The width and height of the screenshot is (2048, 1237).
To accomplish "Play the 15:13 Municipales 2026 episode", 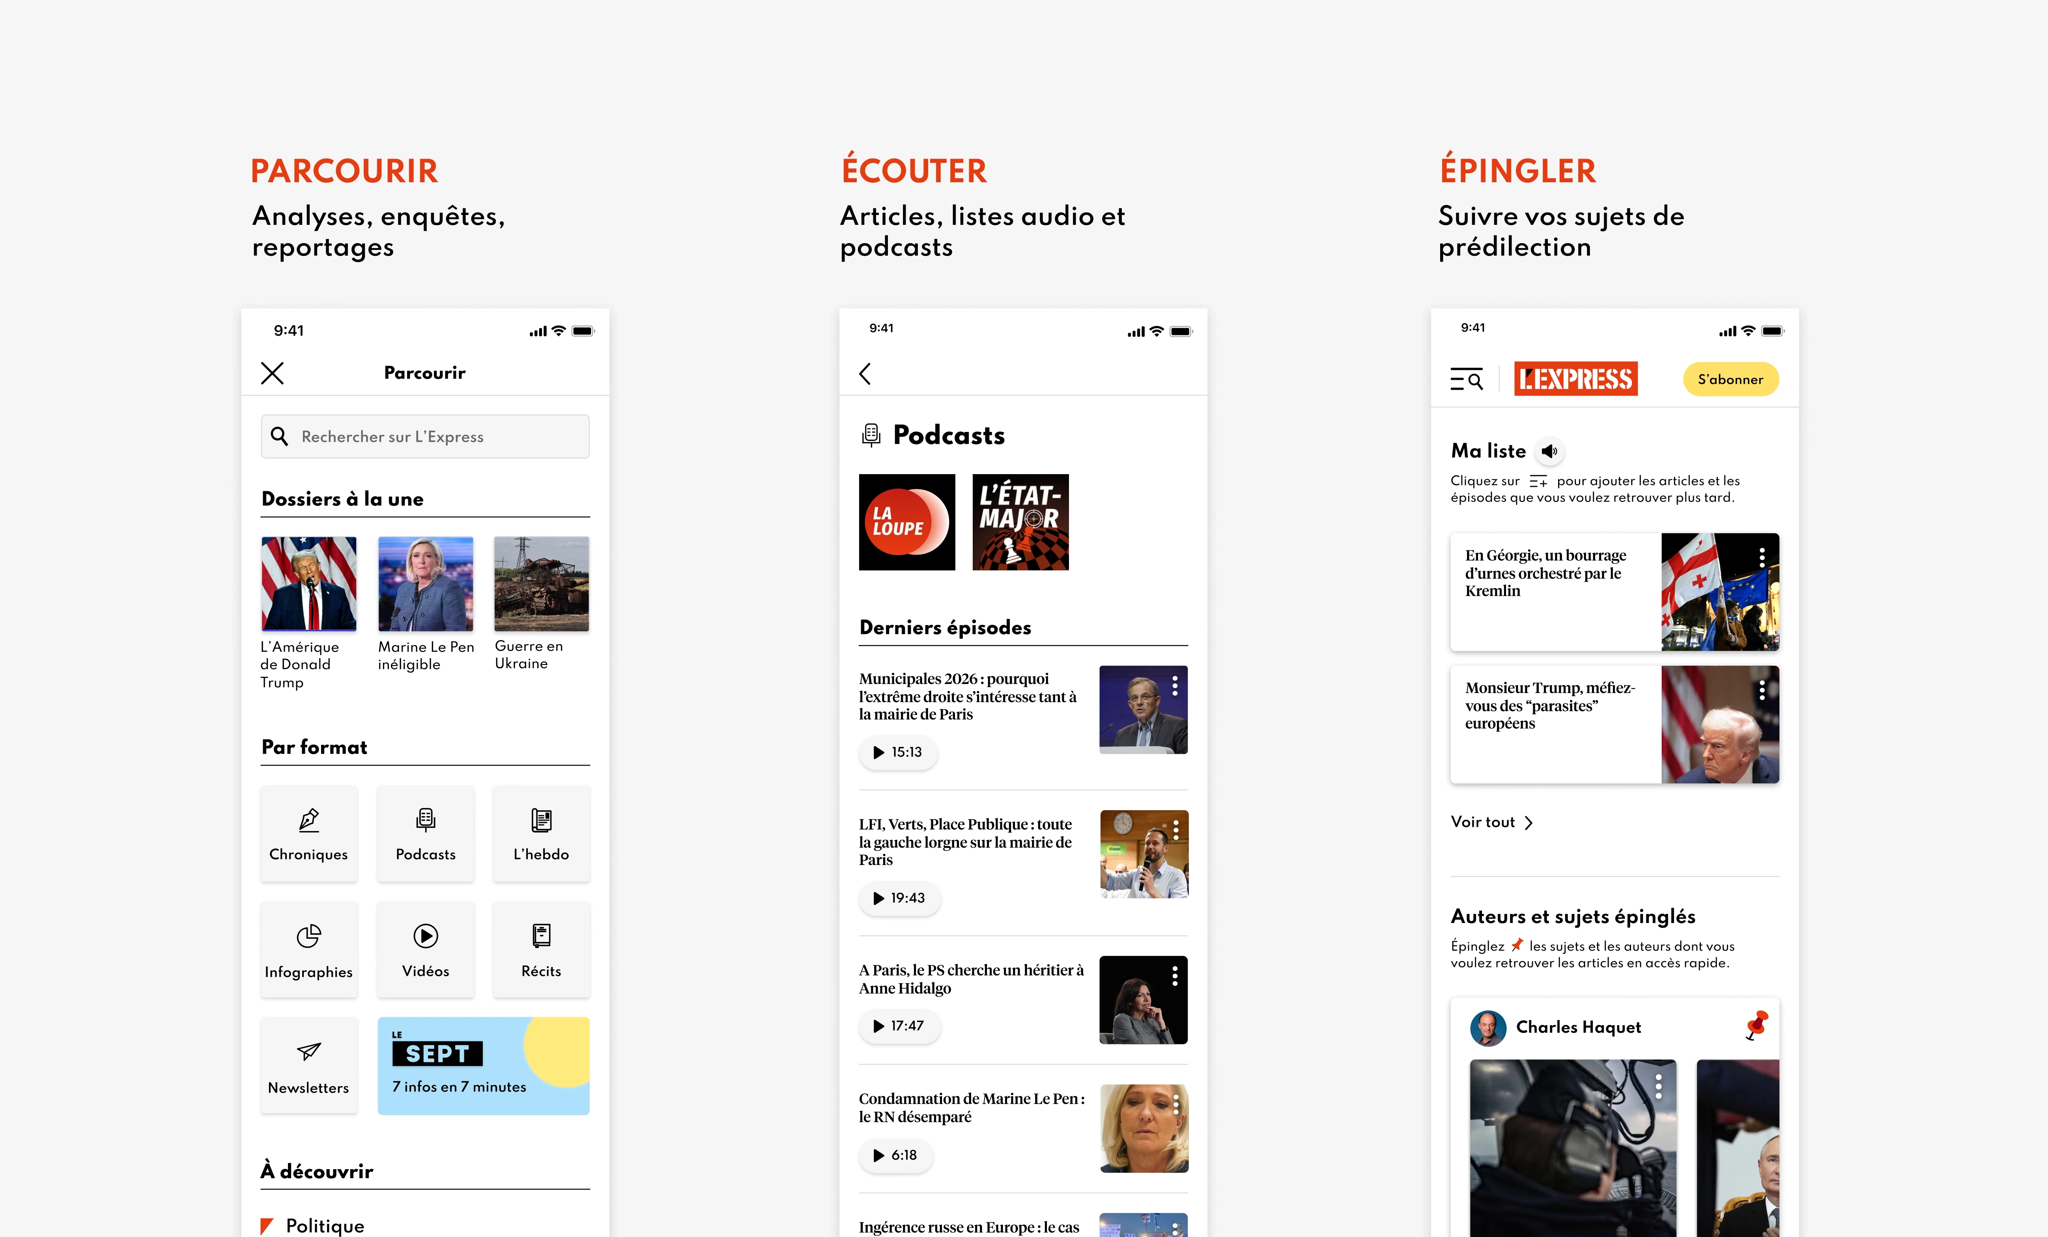I will (898, 752).
